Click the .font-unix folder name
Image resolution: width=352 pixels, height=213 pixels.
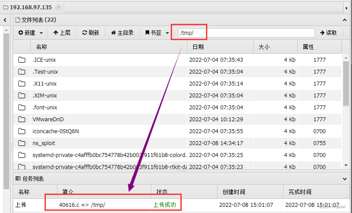pos(45,108)
